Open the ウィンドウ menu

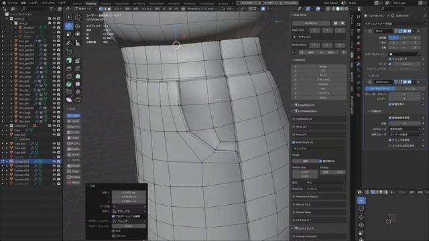(49, 3)
